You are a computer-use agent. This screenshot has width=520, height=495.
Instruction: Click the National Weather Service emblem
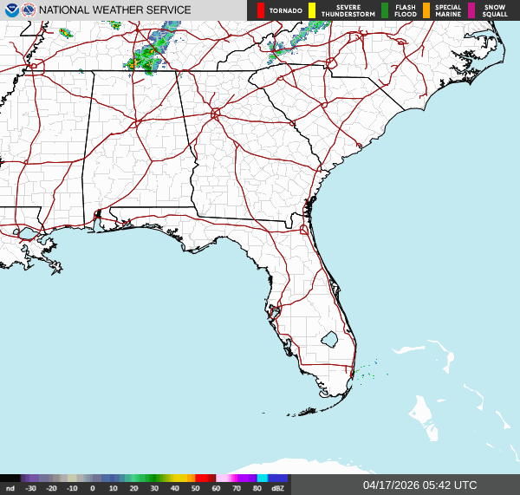(29, 10)
